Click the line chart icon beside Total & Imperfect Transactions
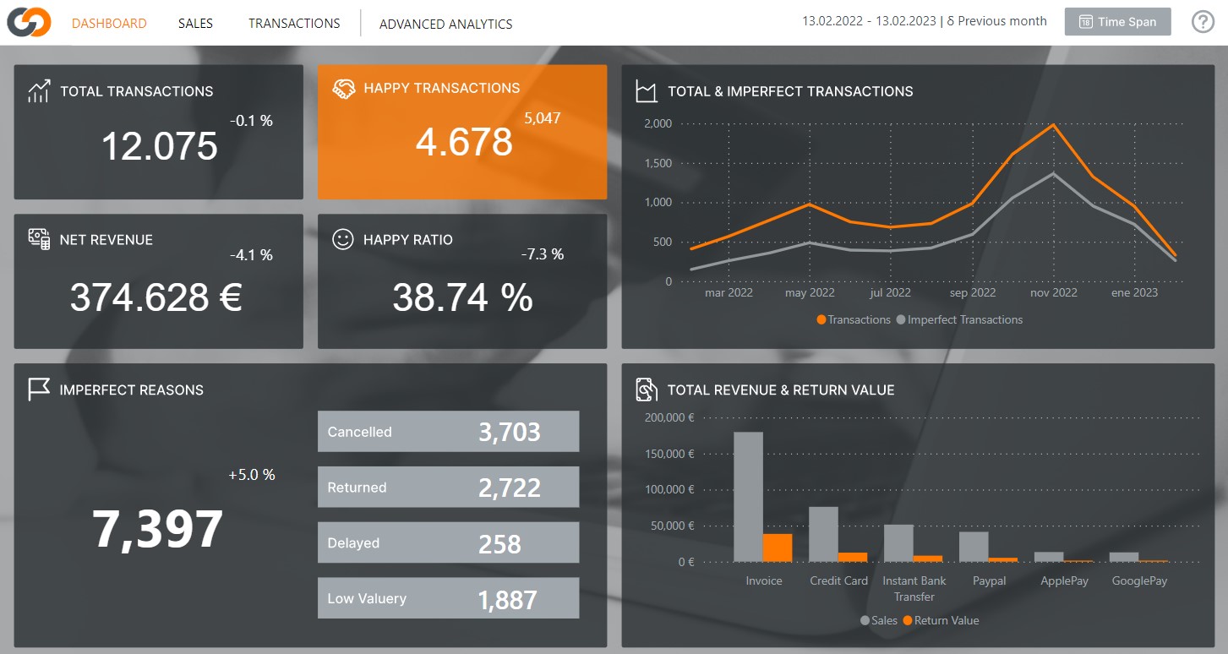This screenshot has height=654, width=1228. click(x=647, y=91)
